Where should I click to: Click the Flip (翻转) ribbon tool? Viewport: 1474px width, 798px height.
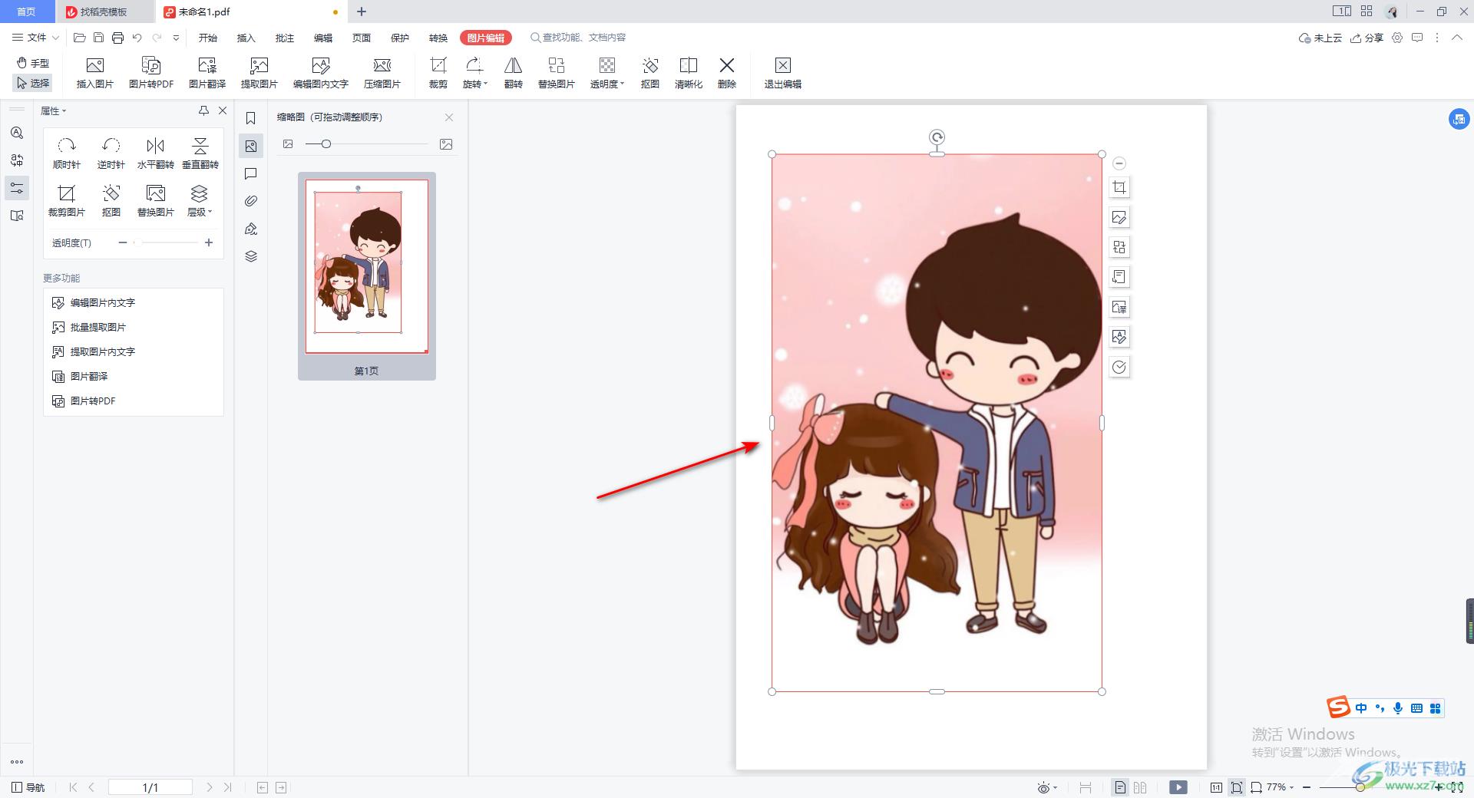(513, 73)
